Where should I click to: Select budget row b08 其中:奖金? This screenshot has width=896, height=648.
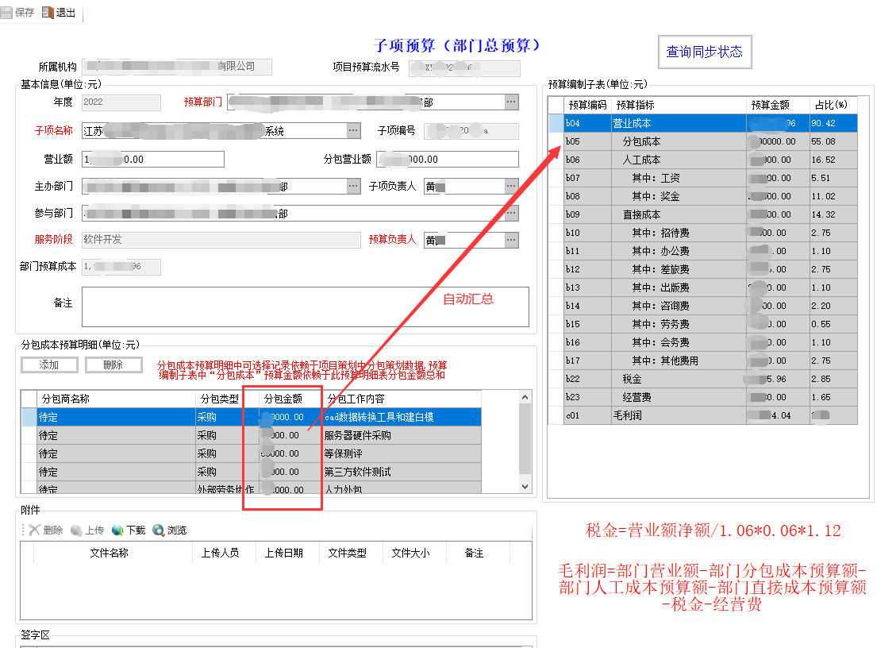pyautogui.click(x=703, y=196)
